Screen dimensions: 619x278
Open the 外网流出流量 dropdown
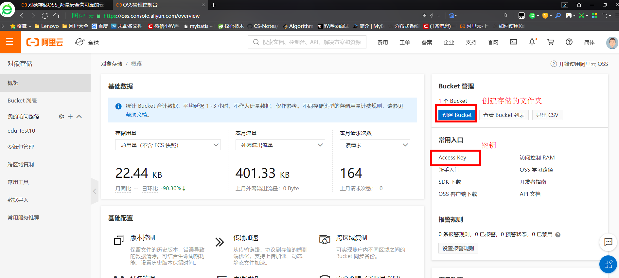pyautogui.click(x=280, y=145)
